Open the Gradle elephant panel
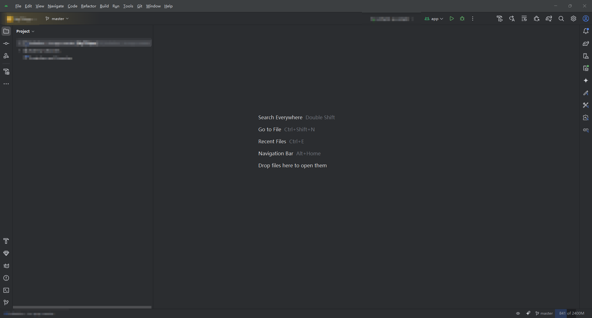 click(586, 43)
